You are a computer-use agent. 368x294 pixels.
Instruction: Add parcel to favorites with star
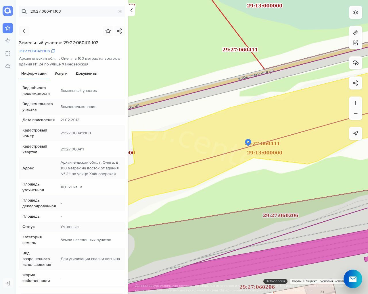pos(108,31)
